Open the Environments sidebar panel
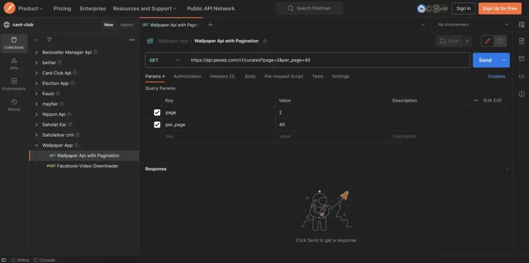529x263 pixels. pyautogui.click(x=14, y=84)
